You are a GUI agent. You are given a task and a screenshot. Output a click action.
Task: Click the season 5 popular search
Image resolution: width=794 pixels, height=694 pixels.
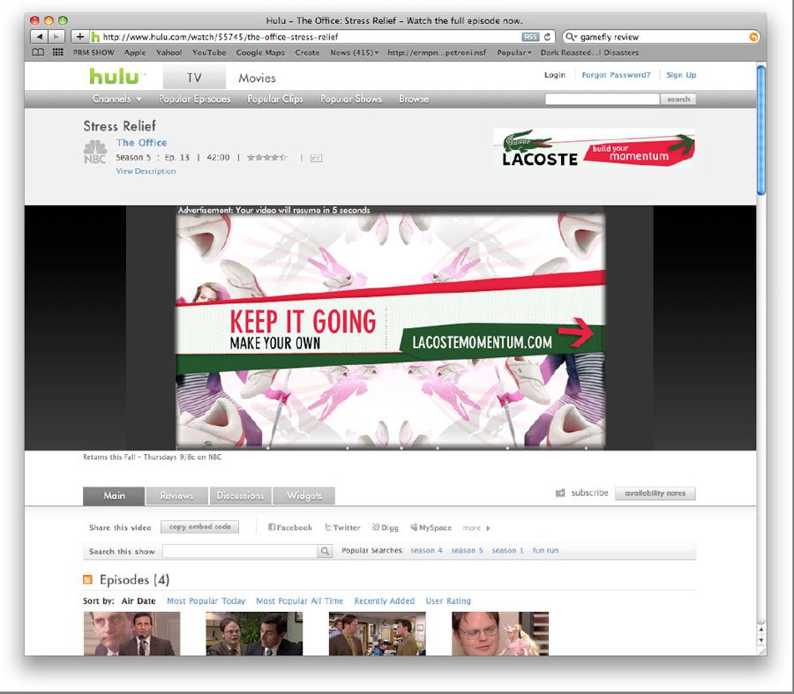click(467, 550)
